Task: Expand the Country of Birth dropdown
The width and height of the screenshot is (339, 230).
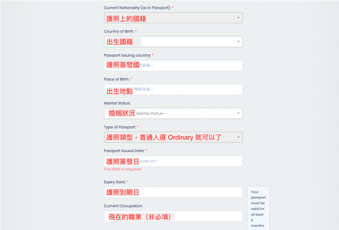Action: click(173, 42)
